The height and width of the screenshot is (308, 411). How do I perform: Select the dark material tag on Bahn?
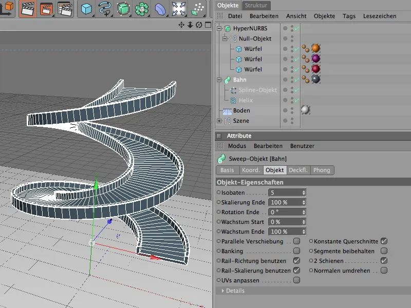(316, 79)
